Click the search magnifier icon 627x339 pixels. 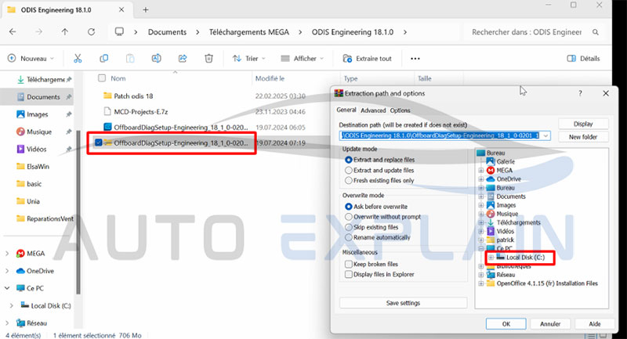click(x=596, y=32)
